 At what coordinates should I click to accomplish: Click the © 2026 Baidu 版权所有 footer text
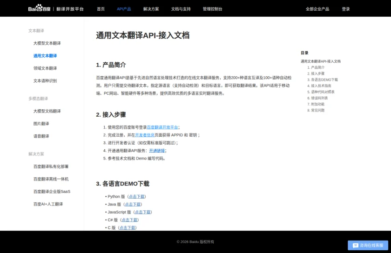195,241
